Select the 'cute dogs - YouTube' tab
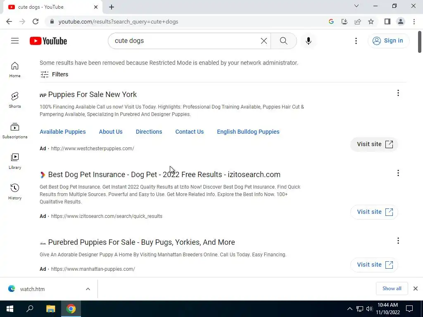Image resolution: width=423 pixels, height=317 pixels. (x=50, y=7)
